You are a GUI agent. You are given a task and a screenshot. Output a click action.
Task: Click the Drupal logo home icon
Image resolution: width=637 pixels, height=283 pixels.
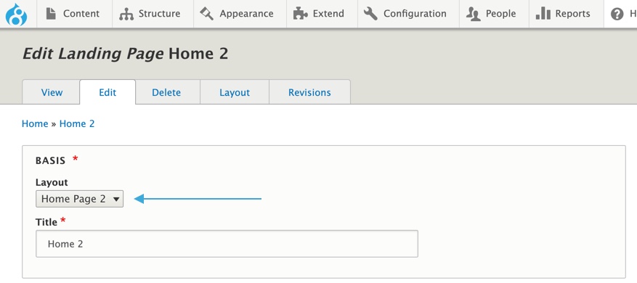[16, 15]
